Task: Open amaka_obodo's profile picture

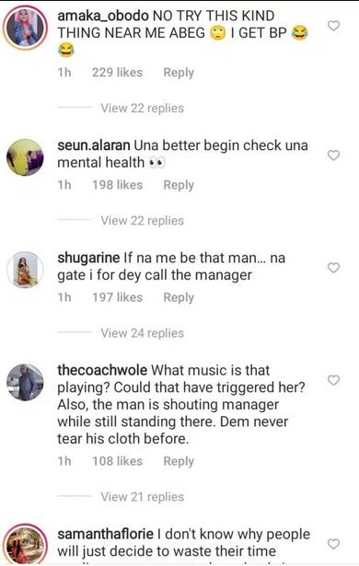Action: point(25,28)
